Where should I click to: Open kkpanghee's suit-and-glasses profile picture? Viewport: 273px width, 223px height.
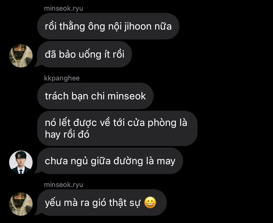[x=21, y=162]
